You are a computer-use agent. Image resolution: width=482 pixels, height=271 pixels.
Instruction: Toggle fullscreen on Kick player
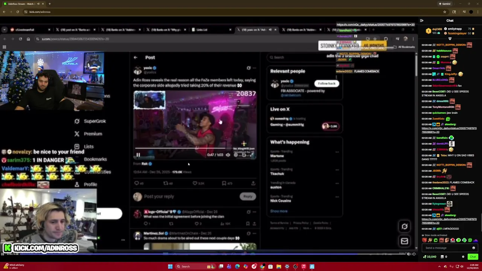pyautogui.click(x=414, y=254)
